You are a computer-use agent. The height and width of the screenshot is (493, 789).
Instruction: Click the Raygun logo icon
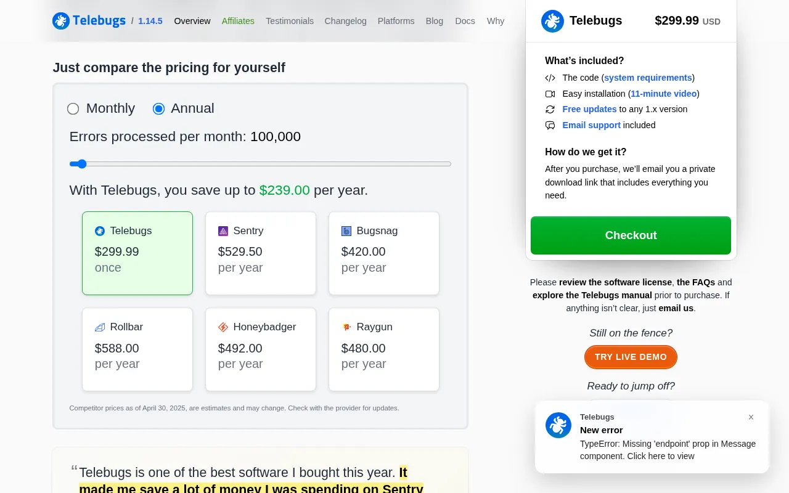346,327
